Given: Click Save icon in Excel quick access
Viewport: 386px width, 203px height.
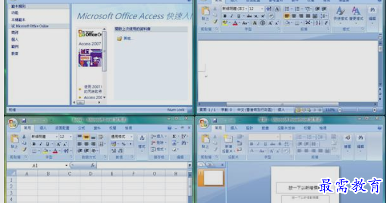Looking at the screenshot, I should point(24,121).
